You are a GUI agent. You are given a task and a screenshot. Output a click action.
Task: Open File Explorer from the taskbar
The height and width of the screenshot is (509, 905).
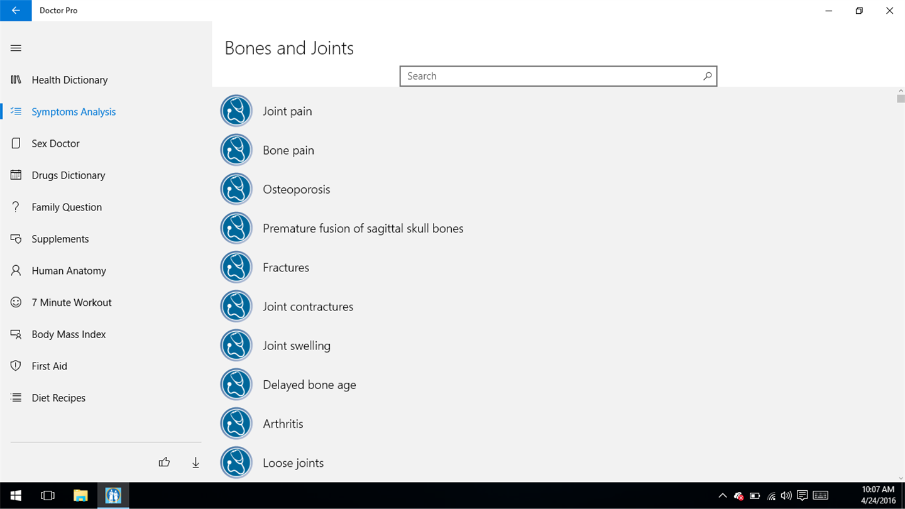click(x=80, y=495)
